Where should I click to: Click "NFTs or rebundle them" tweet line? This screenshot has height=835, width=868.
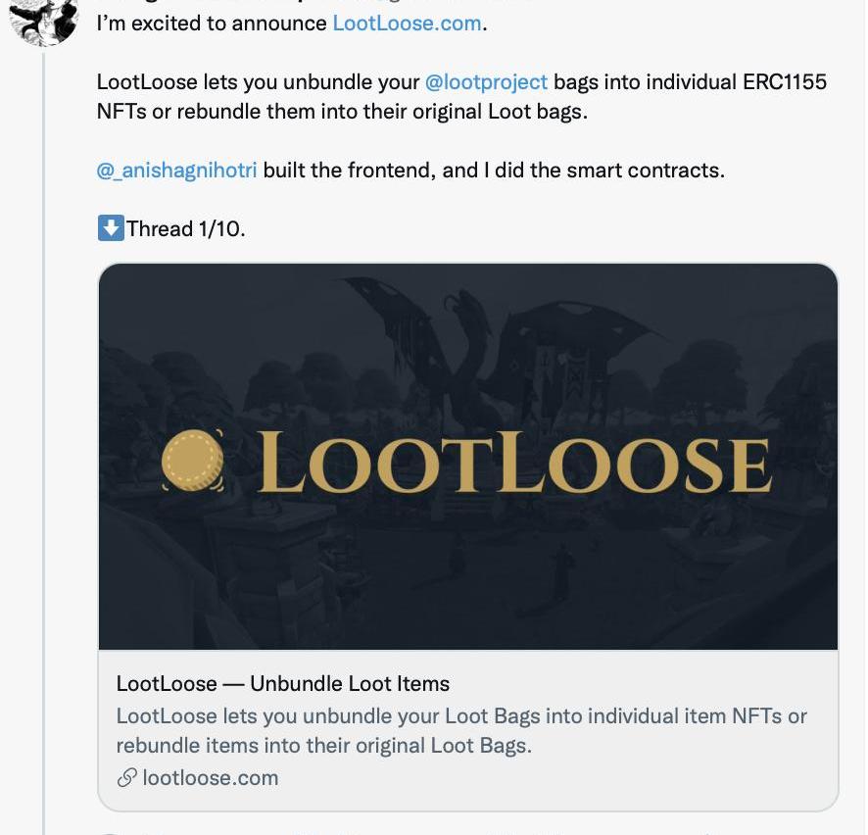[x=245, y=111]
